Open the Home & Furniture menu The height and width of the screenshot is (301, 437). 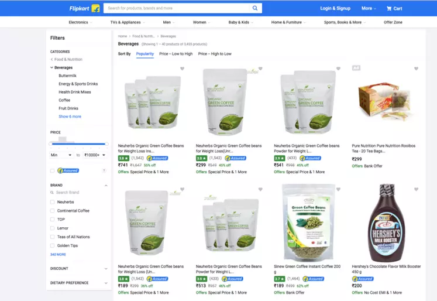[288, 22]
